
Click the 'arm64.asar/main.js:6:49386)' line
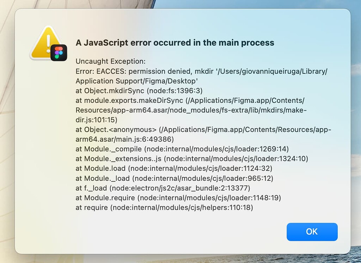(x=125, y=139)
